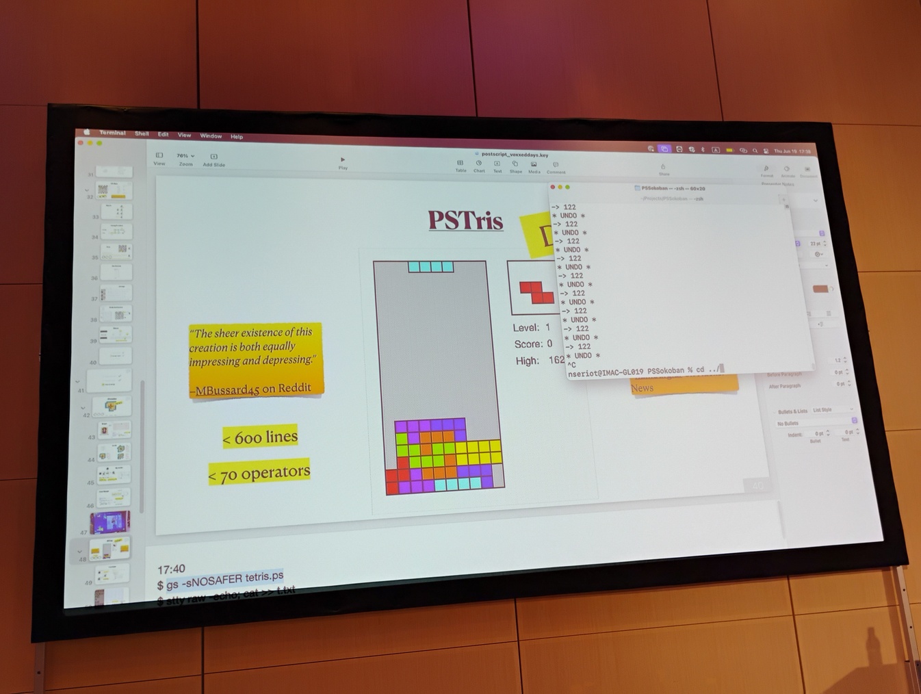The height and width of the screenshot is (694, 921).
Task: Select slide 42 thumbnail in navigator
Action: click(112, 406)
